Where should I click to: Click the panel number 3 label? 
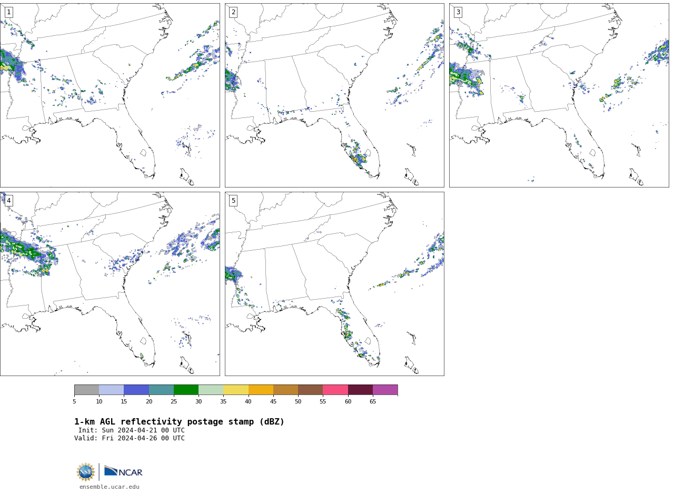(458, 12)
